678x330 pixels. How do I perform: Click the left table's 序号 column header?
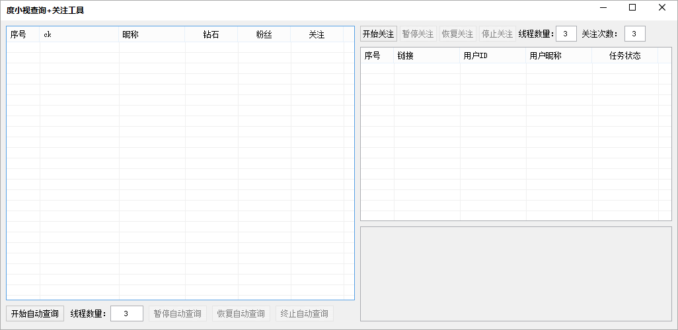[23, 35]
